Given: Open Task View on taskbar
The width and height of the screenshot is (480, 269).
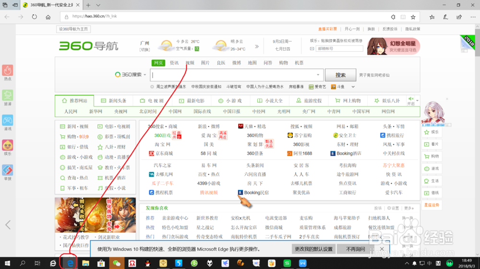Looking at the screenshot, I should tap(37, 263).
